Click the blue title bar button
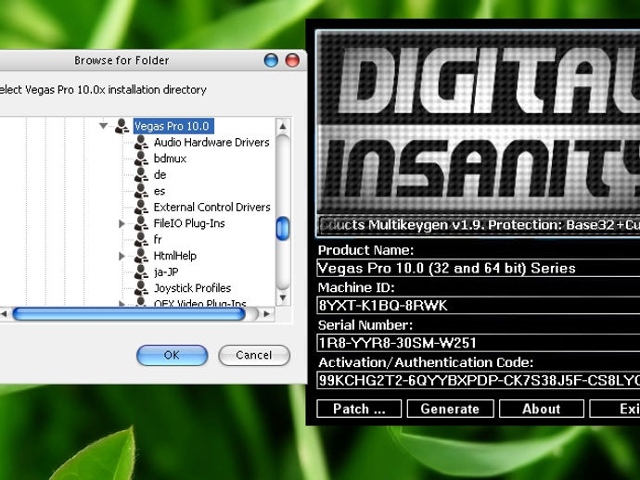The height and width of the screenshot is (480, 640). [271, 60]
